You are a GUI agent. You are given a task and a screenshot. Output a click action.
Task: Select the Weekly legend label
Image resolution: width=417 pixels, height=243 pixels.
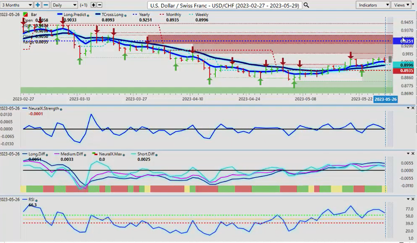(202, 15)
